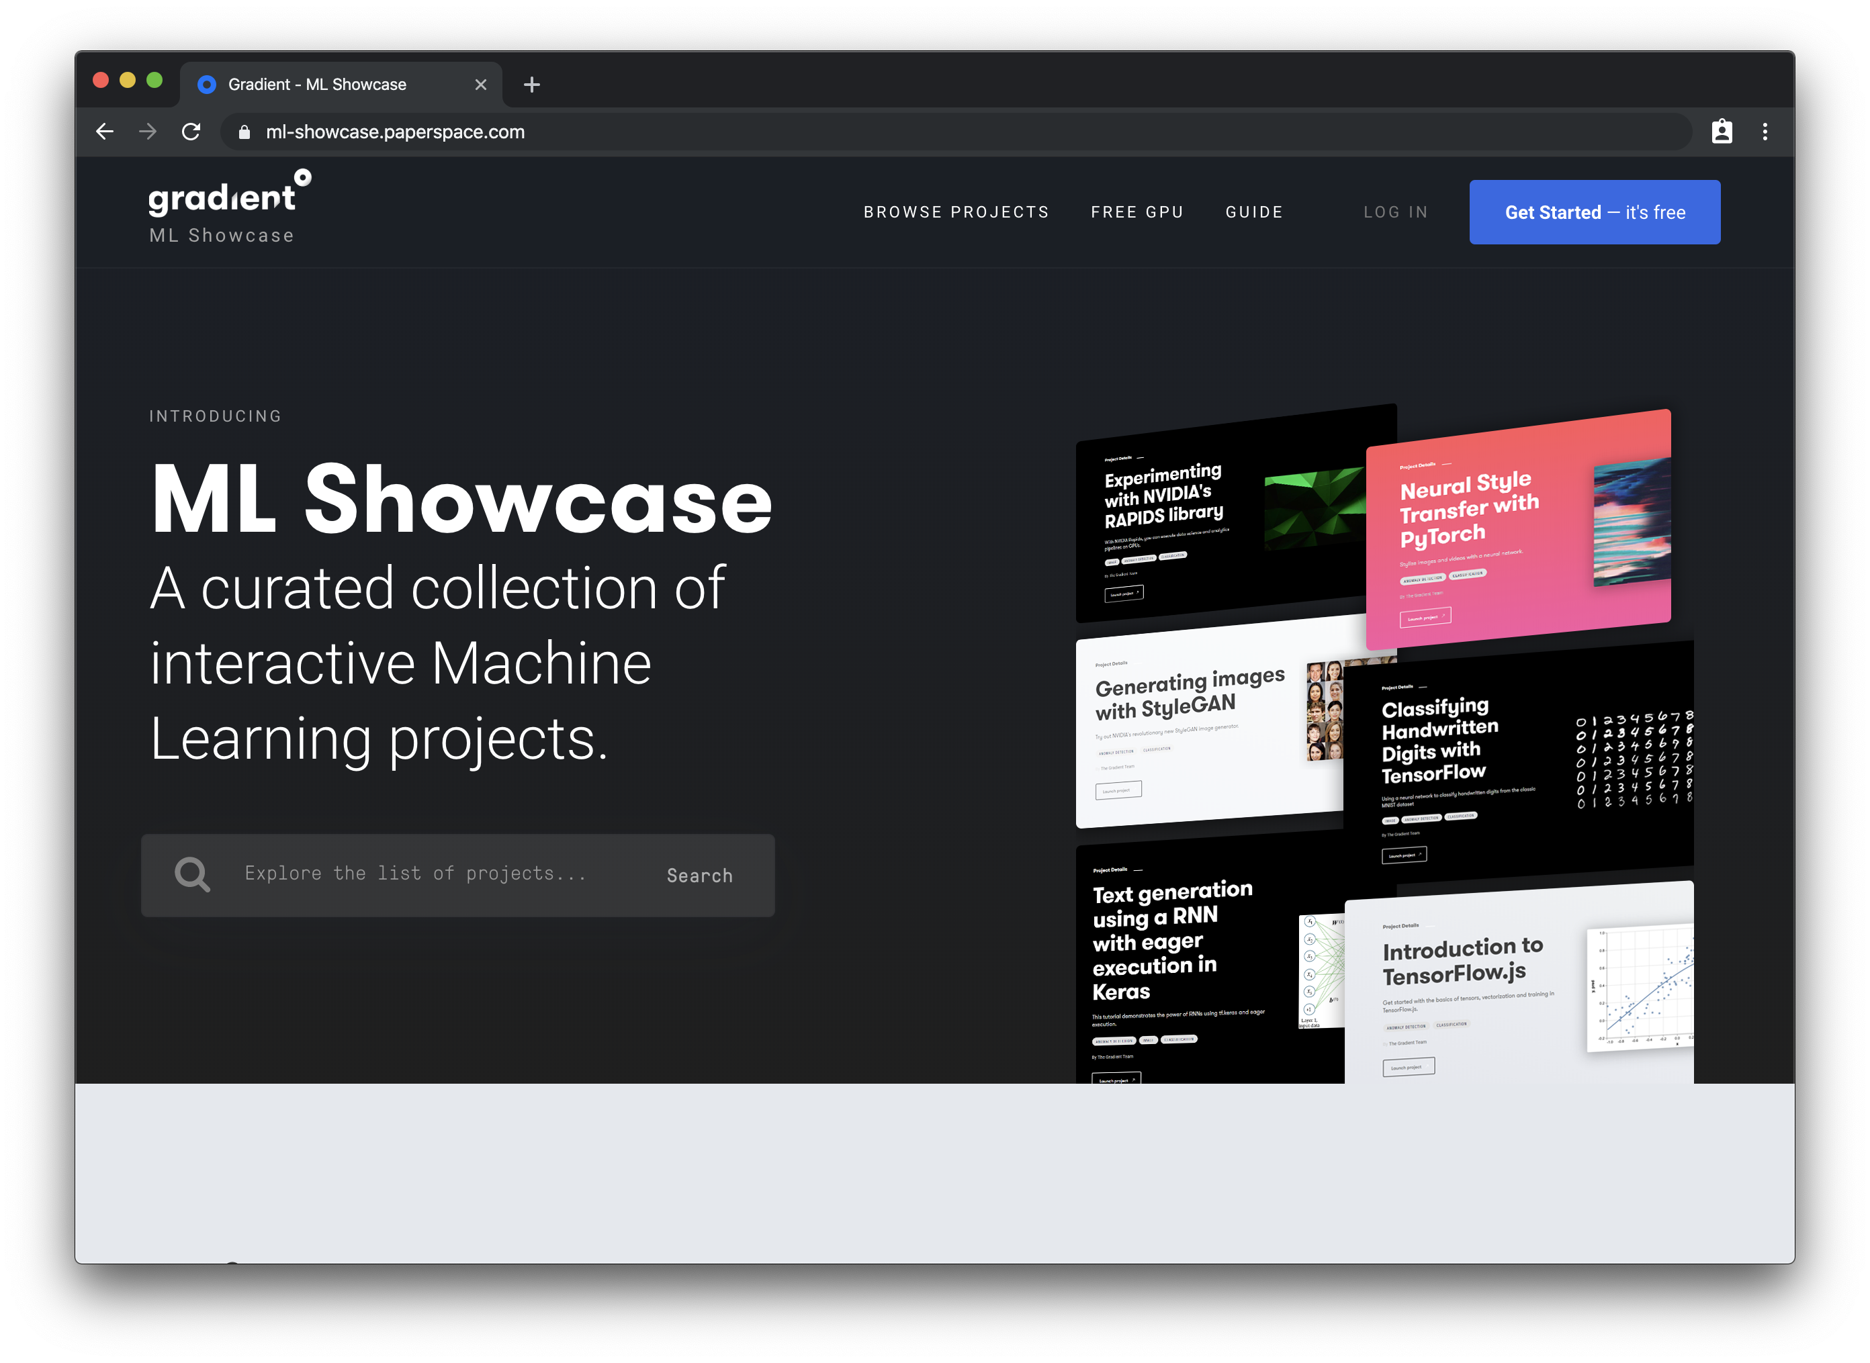Focus the Explore the list of projects field
The width and height of the screenshot is (1870, 1363).
pos(415,874)
